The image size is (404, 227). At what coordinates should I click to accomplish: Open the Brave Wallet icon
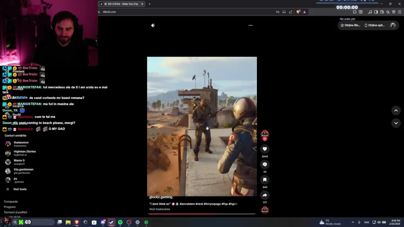point(382,12)
